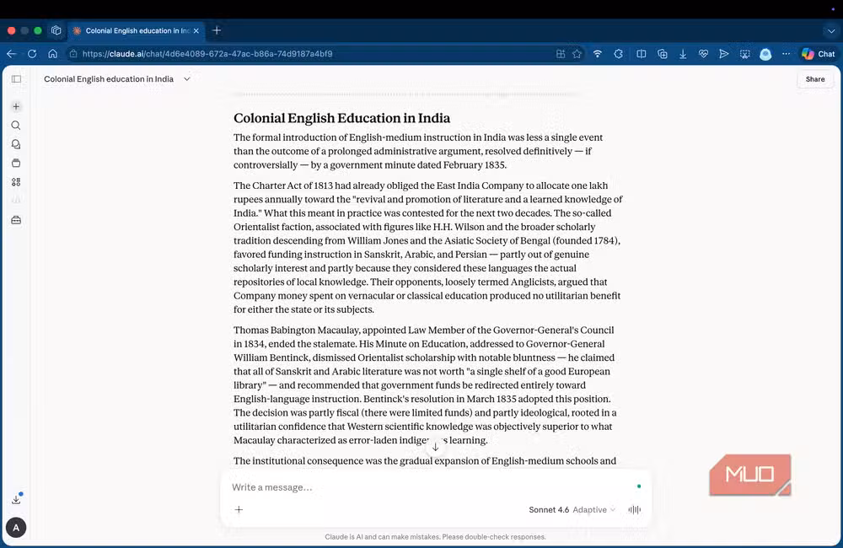The image size is (843, 548).
Task: Open the search icon in Claude sidebar
Action: (16, 126)
